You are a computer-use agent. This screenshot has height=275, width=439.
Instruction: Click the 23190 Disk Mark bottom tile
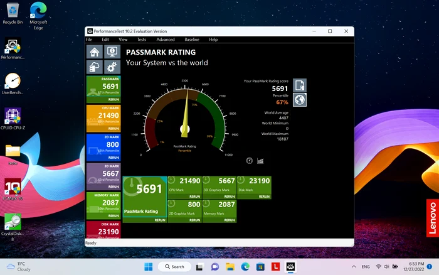point(254,188)
